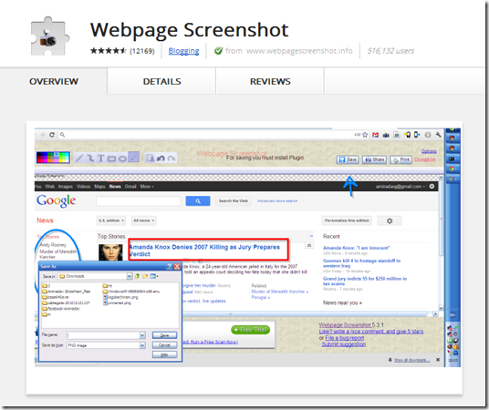This screenshot has width=489, height=410.
Task: Click the up one level folder icon
Action: 137,276
